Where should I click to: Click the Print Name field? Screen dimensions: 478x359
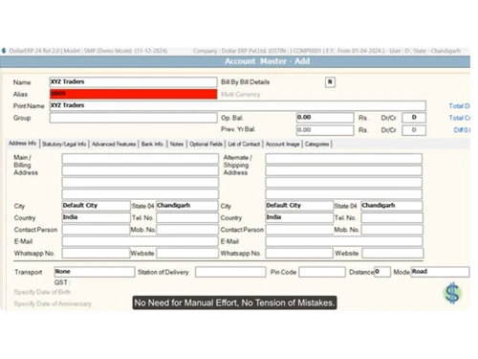(238, 105)
